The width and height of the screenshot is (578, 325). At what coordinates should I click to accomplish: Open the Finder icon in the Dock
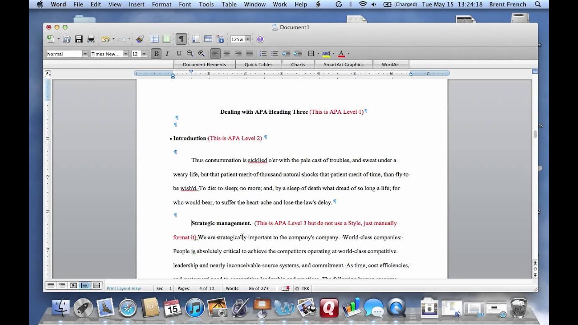click(x=61, y=308)
